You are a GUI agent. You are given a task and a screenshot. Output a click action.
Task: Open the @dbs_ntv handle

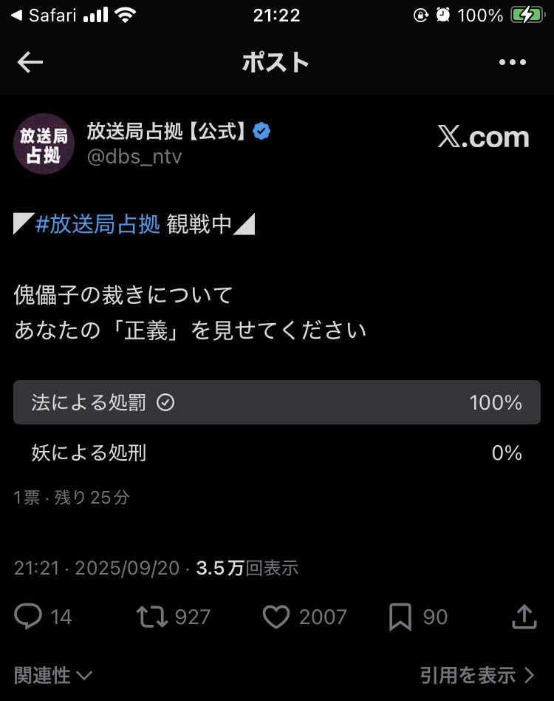point(134,157)
